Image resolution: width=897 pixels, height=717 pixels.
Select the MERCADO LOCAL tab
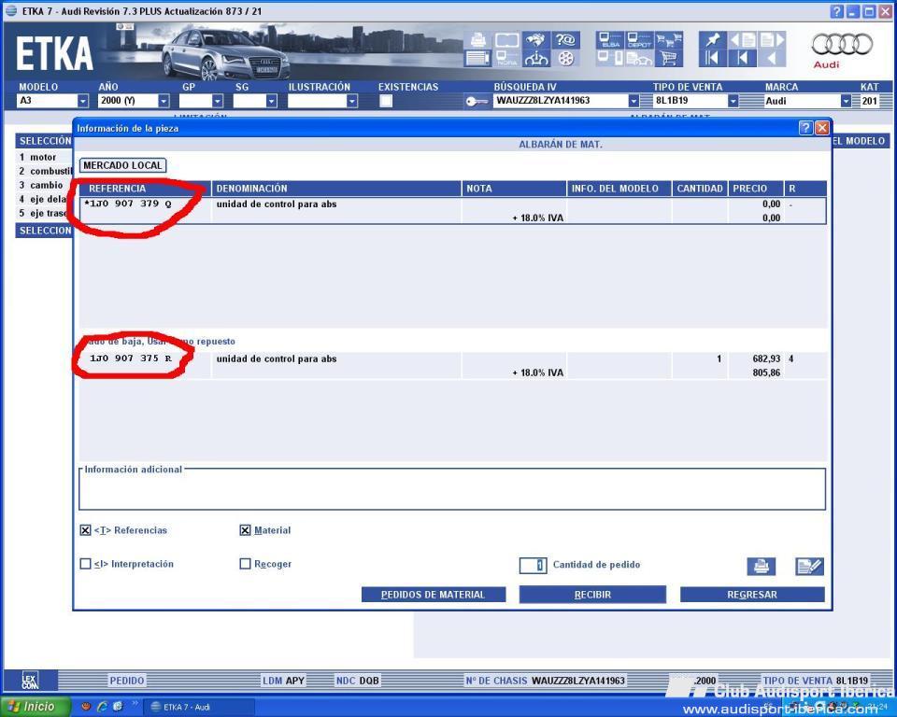(x=122, y=166)
